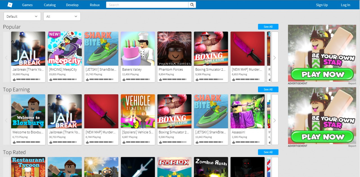Open Jailbreak thumbnail in Popular
Screen dimensions: 360x177
(x=28, y=49)
